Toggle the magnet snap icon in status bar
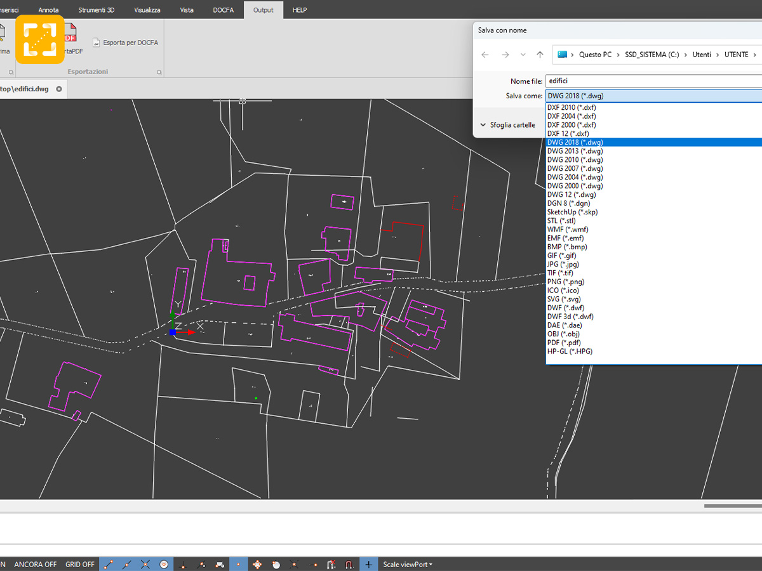Viewport: 762px width, 571px height. (349, 564)
